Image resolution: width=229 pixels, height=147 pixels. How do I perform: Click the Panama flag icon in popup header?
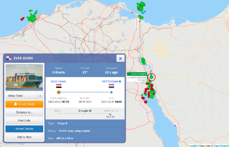pos(9,58)
